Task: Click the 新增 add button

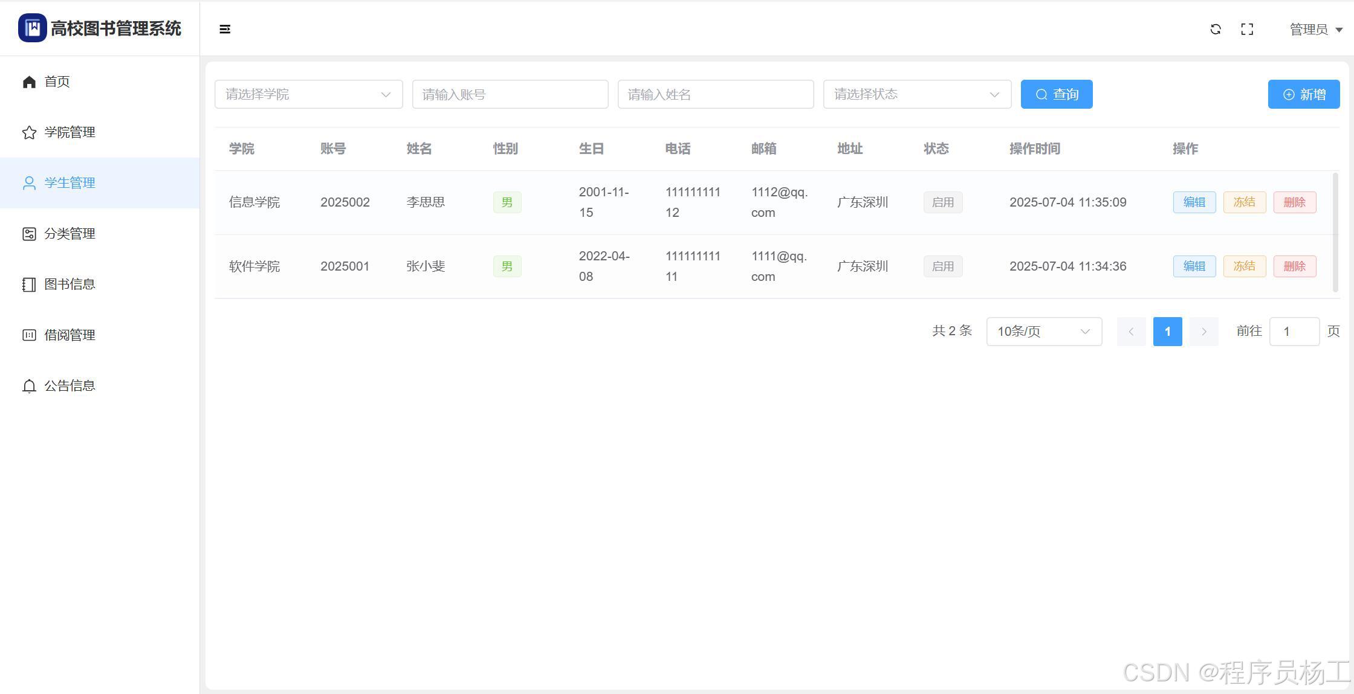Action: pos(1303,94)
